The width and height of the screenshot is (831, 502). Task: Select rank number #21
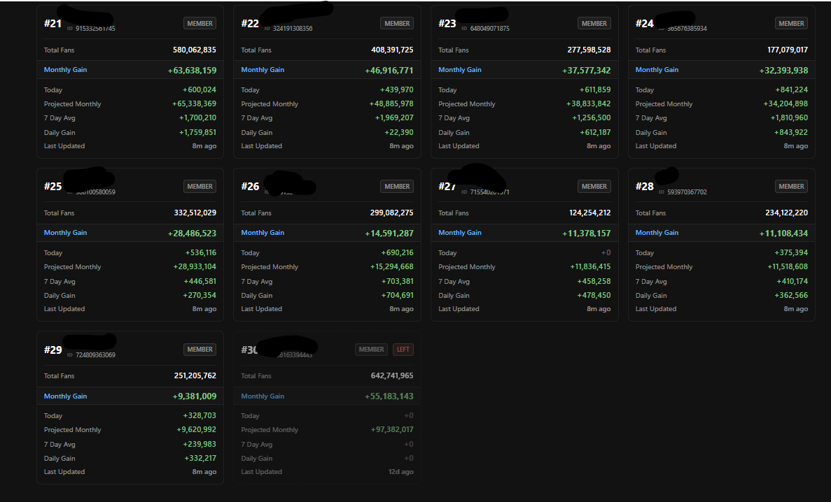(53, 23)
